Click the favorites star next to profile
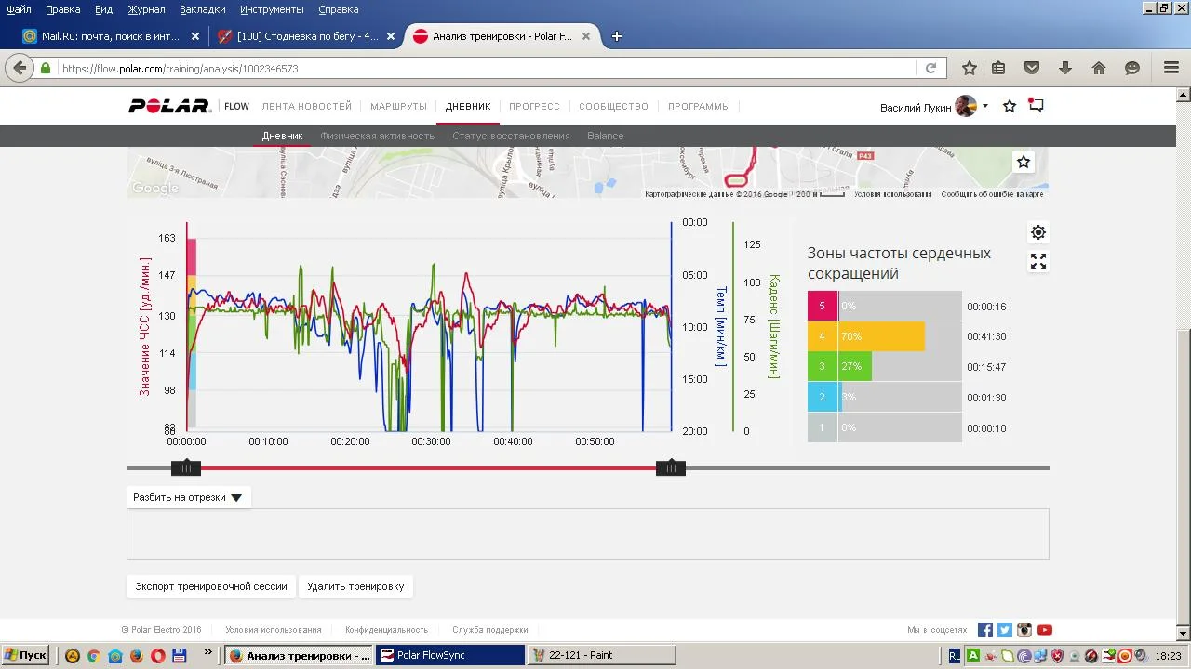 (1010, 106)
